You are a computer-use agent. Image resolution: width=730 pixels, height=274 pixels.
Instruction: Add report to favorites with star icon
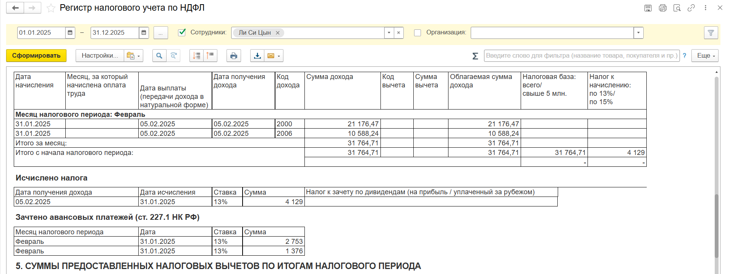tap(51, 8)
